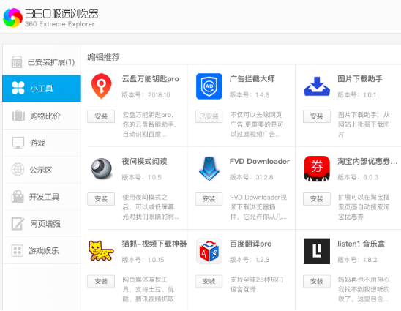Install 夜间模式阅读 extension
401x311 pixels.
pyautogui.click(x=101, y=199)
